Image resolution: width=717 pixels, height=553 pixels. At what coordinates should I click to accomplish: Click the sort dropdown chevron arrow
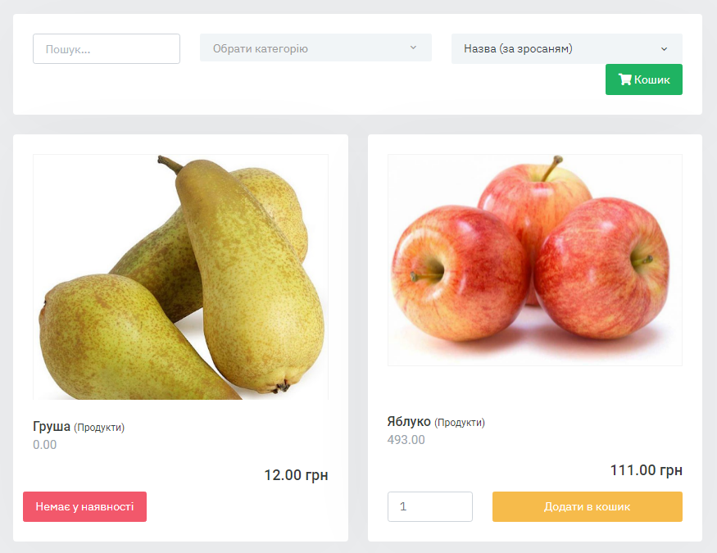664,49
